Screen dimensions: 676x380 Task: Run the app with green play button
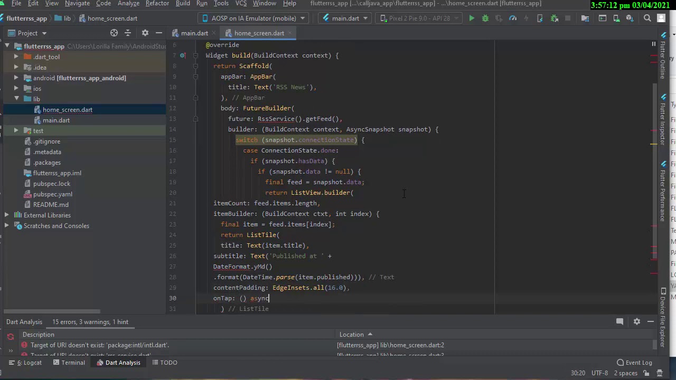(x=472, y=18)
